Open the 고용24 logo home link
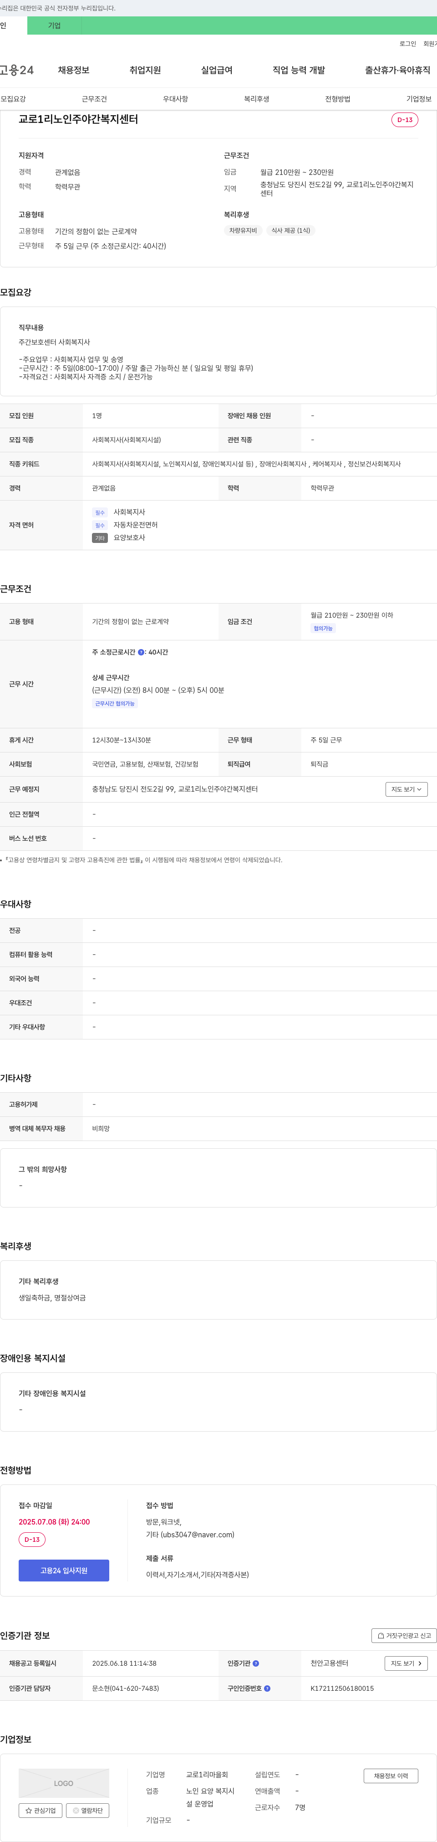The image size is (437, 1842). pos(16,70)
